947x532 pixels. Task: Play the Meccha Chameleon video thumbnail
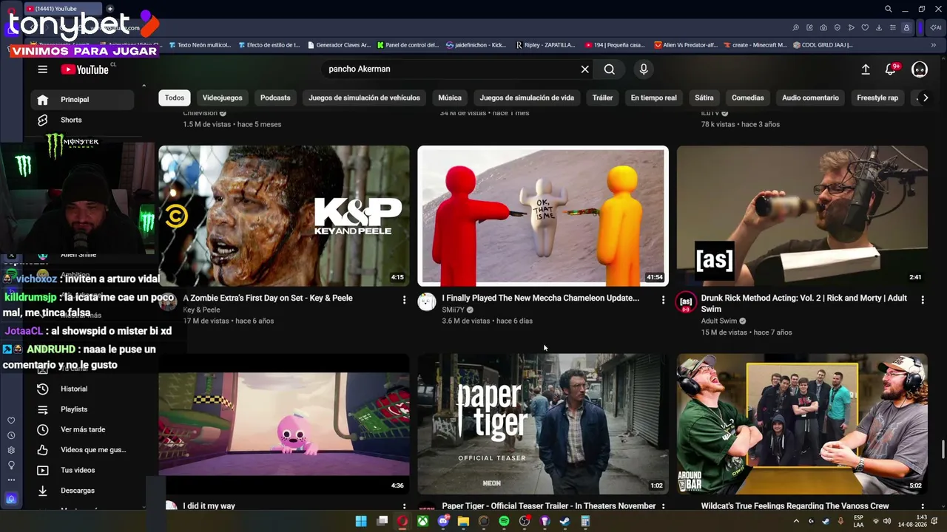click(543, 216)
